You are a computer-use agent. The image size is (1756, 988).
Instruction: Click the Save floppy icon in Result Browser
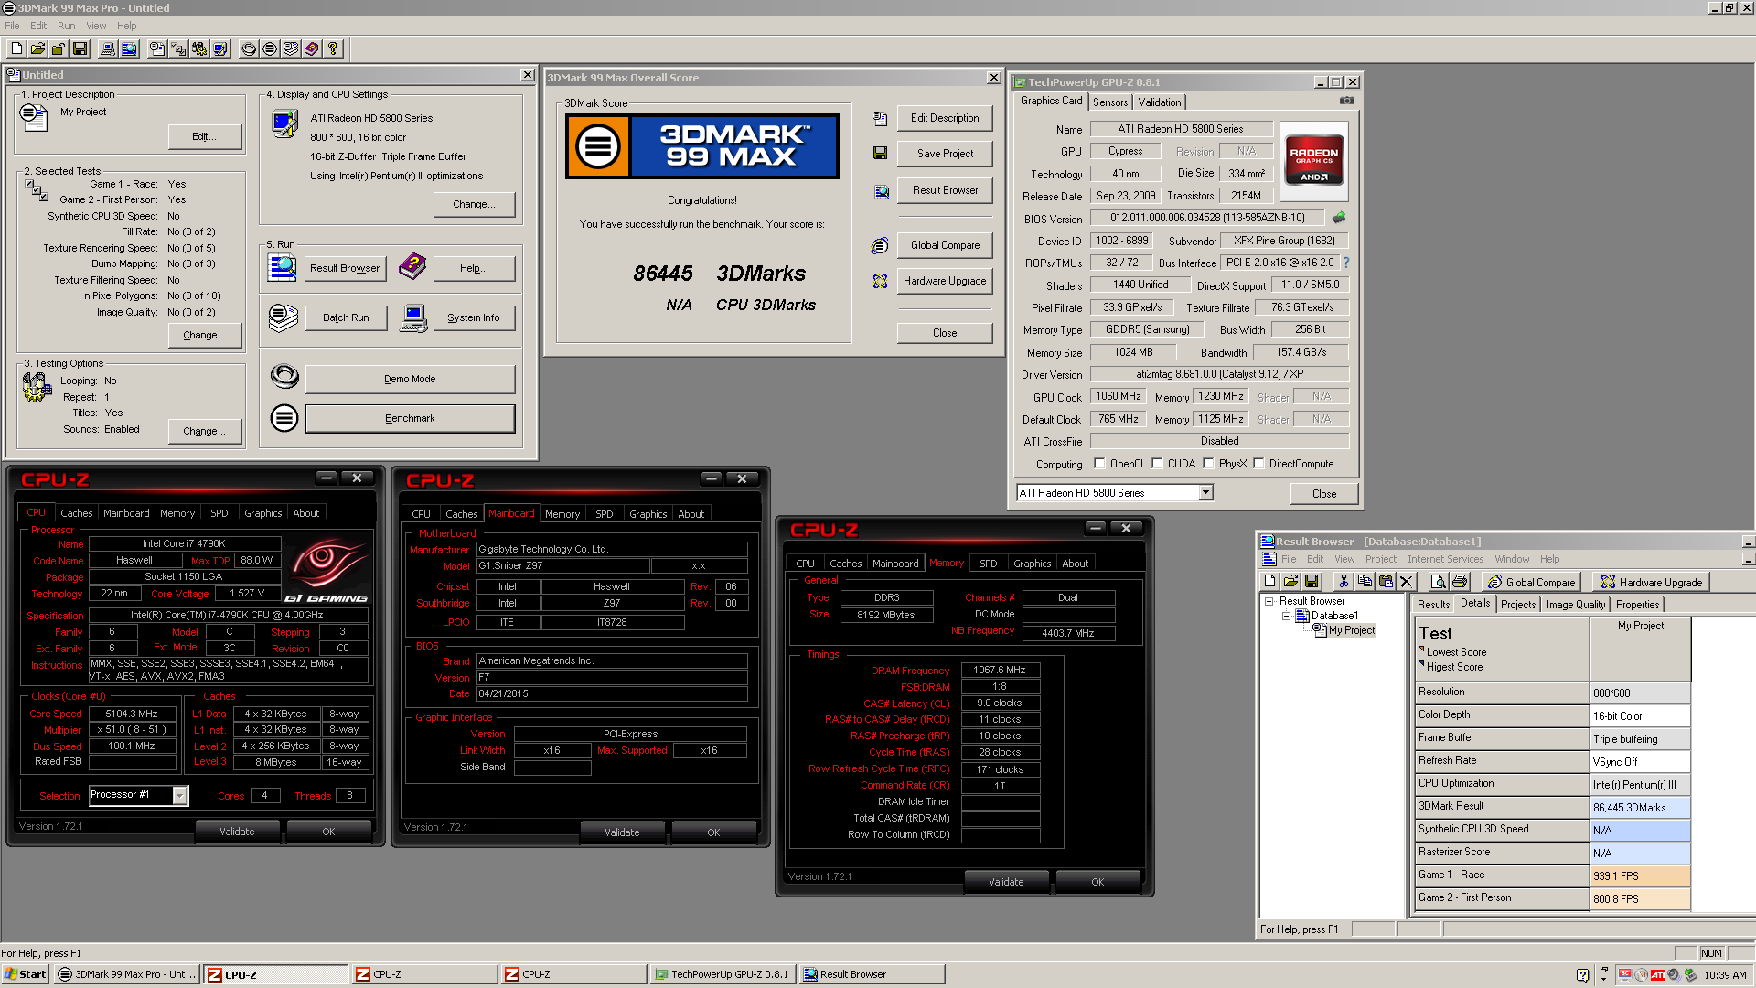pyautogui.click(x=1312, y=582)
